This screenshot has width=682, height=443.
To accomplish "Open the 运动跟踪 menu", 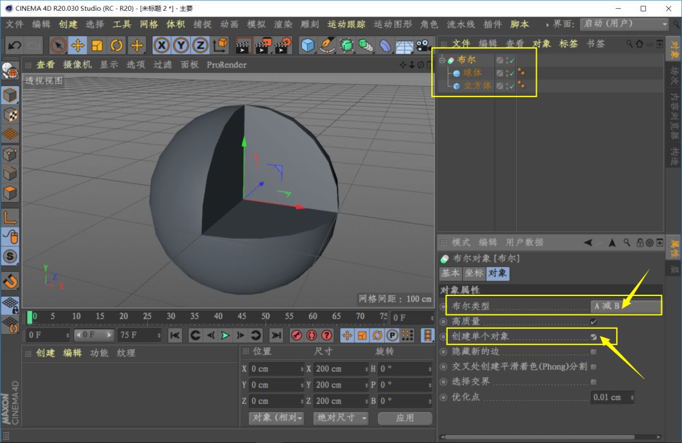I will (x=346, y=24).
